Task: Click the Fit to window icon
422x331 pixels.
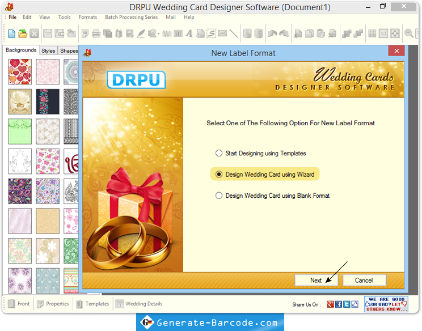Action: click(x=395, y=33)
